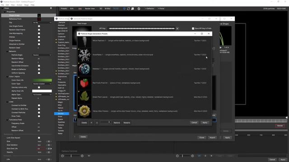
Task: Open the Color Type dropdown
Action: click(x=42, y=84)
